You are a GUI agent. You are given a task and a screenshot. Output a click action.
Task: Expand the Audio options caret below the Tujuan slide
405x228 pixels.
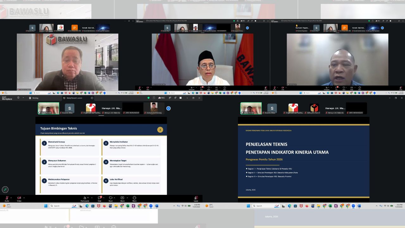(12, 198)
